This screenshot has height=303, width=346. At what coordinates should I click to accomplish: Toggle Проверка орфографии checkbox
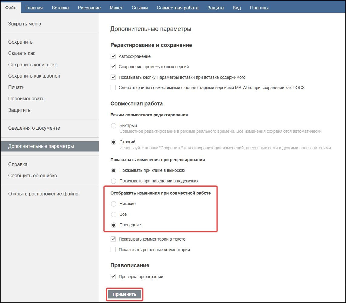[113, 277]
